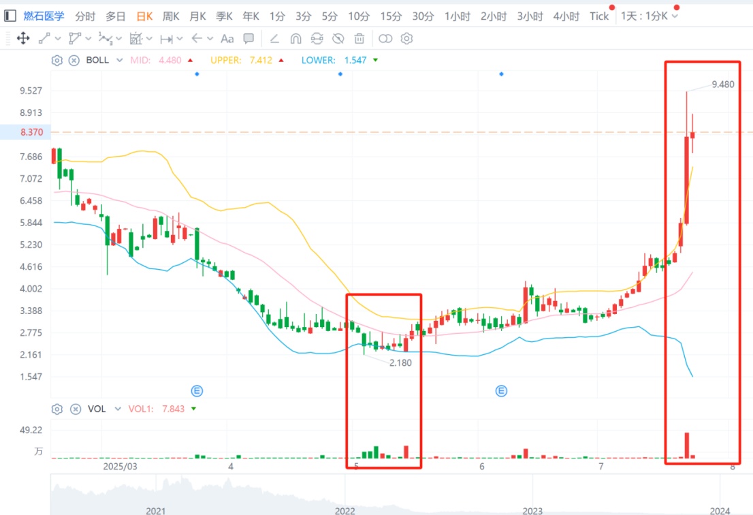Select the arrow annotation tool
The image size is (753, 515).
click(196, 38)
